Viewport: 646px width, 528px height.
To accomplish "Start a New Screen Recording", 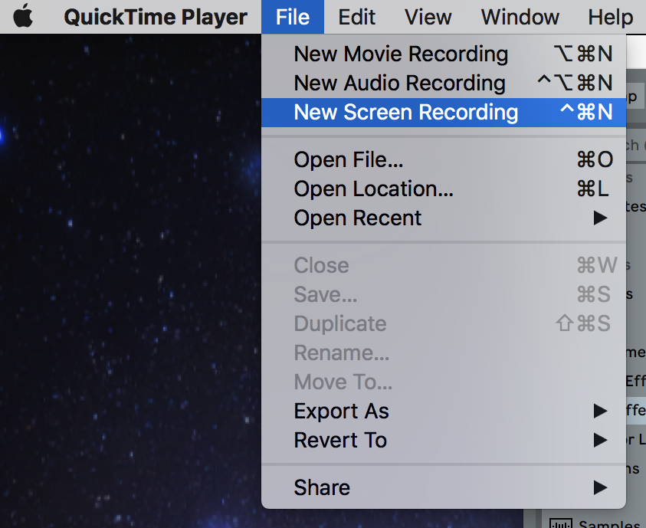I will pos(443,113).
